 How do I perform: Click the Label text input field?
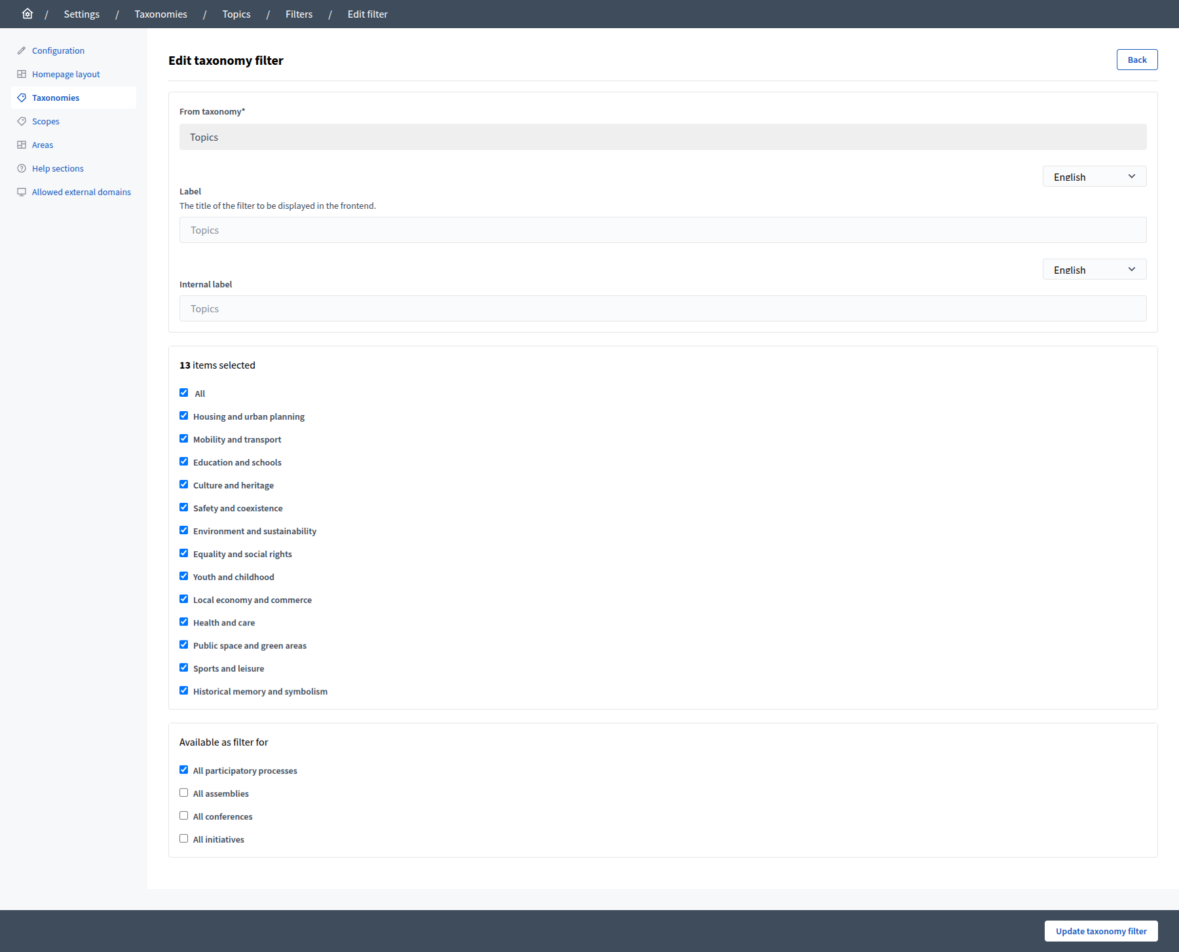(663, 230)
